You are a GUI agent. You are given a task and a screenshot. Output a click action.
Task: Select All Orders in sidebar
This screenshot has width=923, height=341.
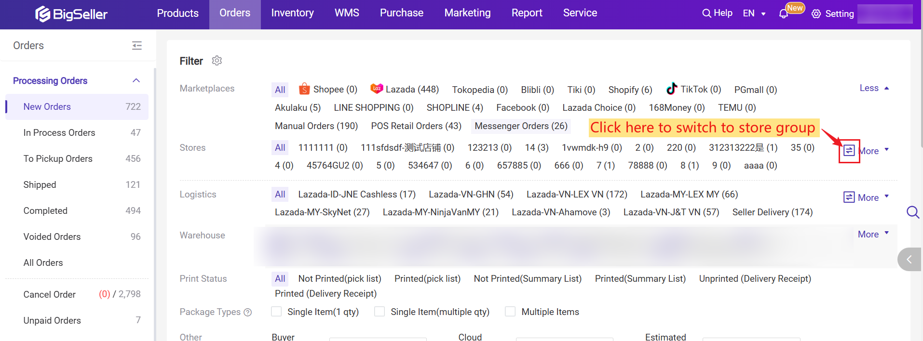(77, 263)
